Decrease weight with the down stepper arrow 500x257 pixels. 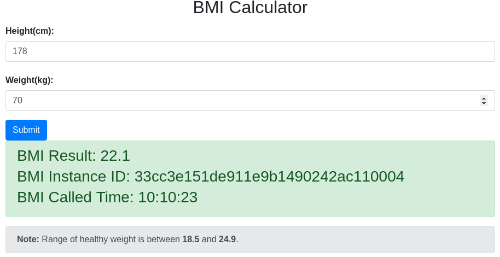click(484, 103)
